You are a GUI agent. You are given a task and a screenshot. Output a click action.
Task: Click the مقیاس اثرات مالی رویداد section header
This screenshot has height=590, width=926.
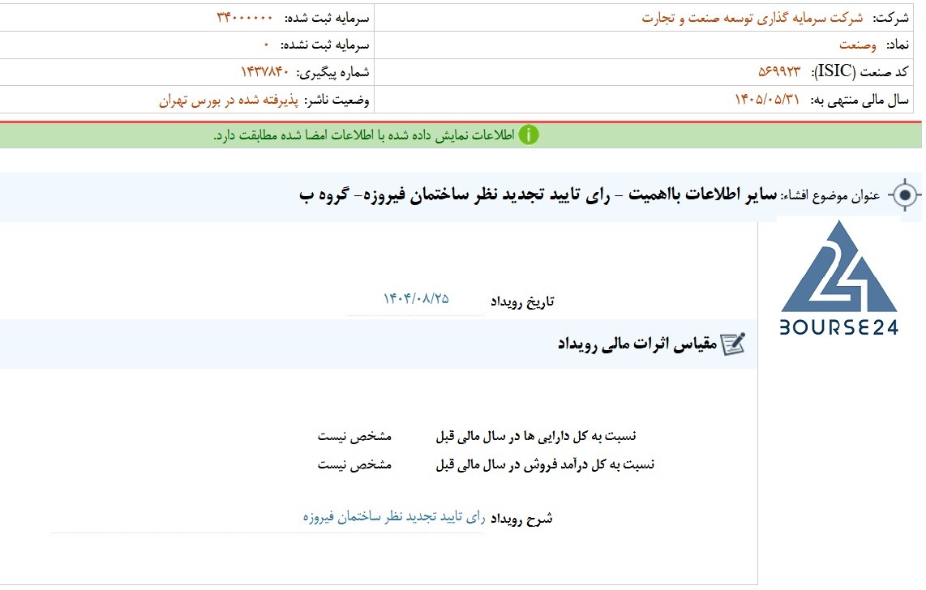(x=637, y=344)
